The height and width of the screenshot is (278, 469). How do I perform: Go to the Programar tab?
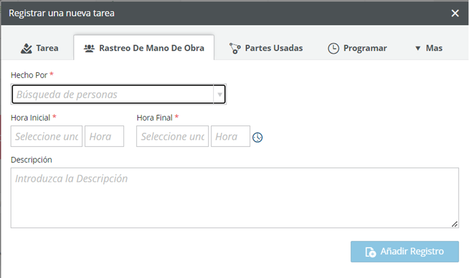(357, 48)
